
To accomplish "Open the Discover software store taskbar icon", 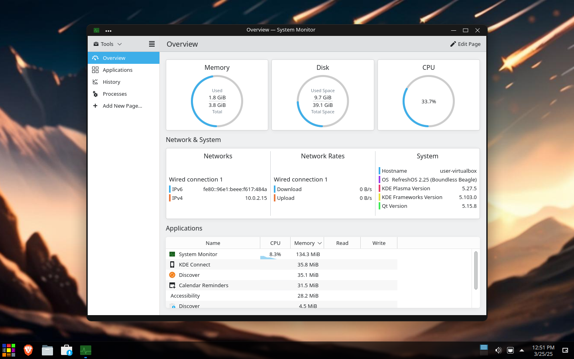I will pos(67,350).
